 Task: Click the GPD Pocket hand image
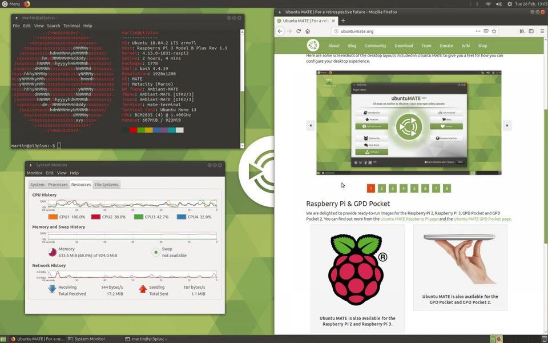(460, 258)
